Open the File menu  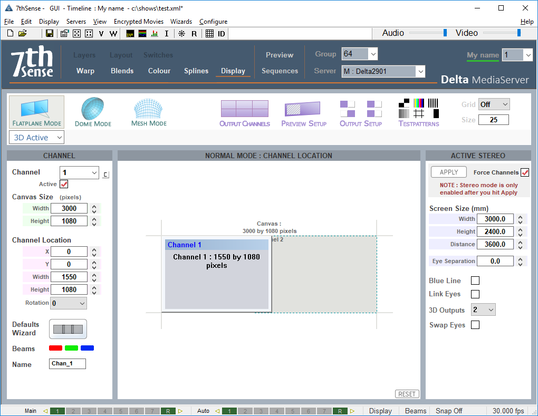tap(9, 21)
